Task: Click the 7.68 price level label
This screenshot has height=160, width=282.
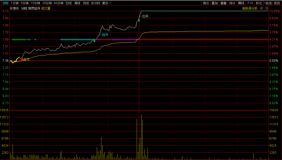Action: click(x=6, y=39)
